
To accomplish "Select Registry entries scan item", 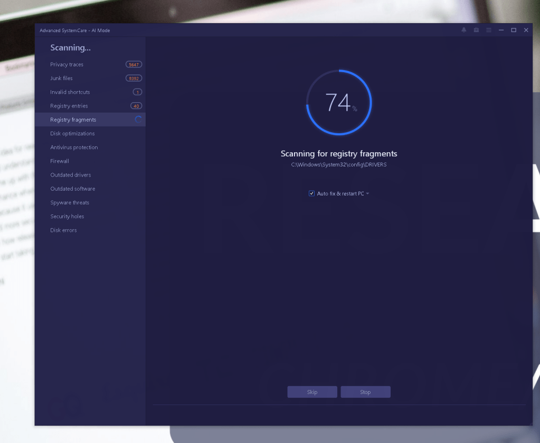I will 90,106.
